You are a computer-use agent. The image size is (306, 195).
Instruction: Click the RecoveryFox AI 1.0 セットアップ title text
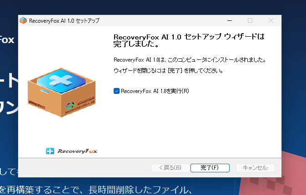(64, 20)
